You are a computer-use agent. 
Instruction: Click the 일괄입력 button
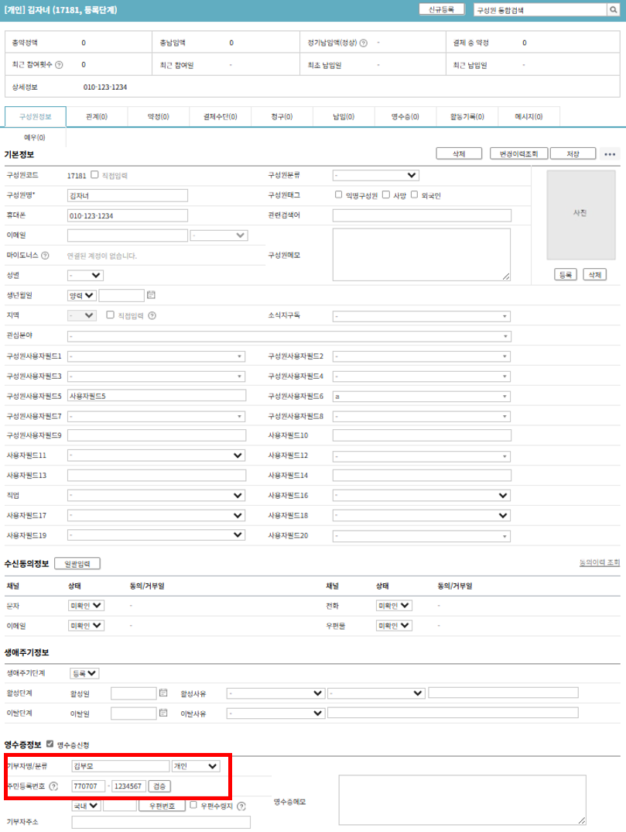pos(77,564)
